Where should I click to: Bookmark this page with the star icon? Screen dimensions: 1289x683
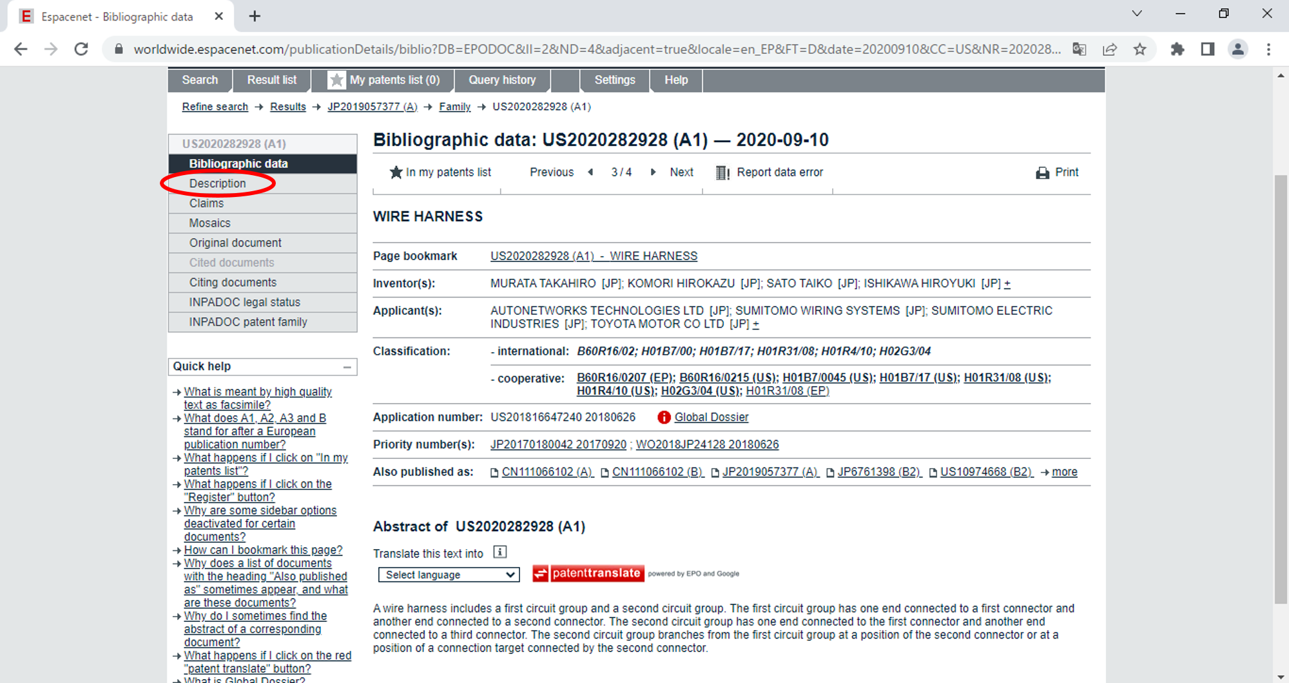click(1140, 49)
